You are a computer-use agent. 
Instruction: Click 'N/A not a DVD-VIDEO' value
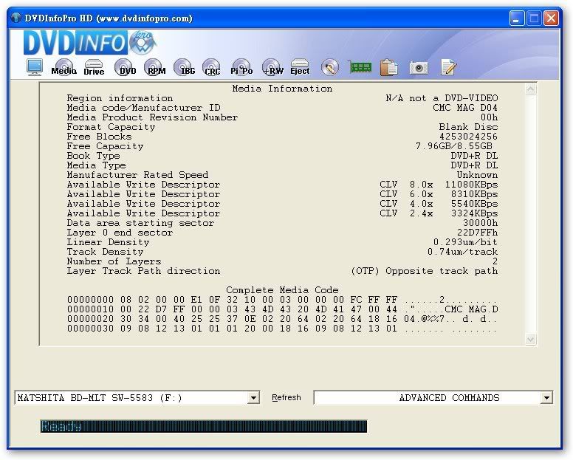(442, 98)
